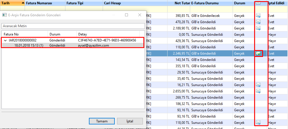Collapse the IAR2018000000002 tree node
The height and width of the screenshot is (129, 288).
tap(5, 40)
